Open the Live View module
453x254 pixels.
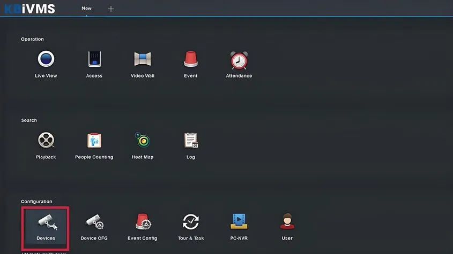(x=46, y=60)
